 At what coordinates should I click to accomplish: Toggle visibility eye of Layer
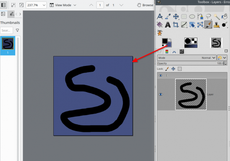[x=161, y=94]
